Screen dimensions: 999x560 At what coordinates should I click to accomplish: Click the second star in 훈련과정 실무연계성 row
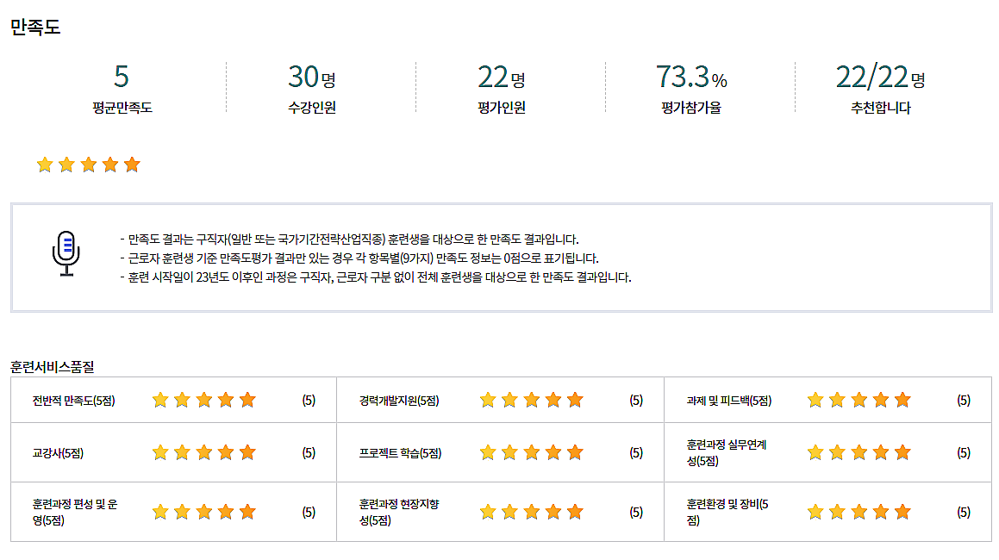click(x=837, y=452)
